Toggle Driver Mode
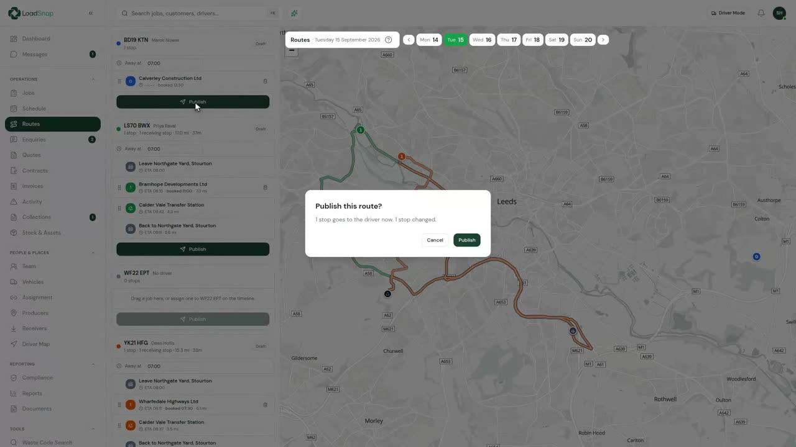The height and width of the screenshot is (447, 796). [728, 13]
